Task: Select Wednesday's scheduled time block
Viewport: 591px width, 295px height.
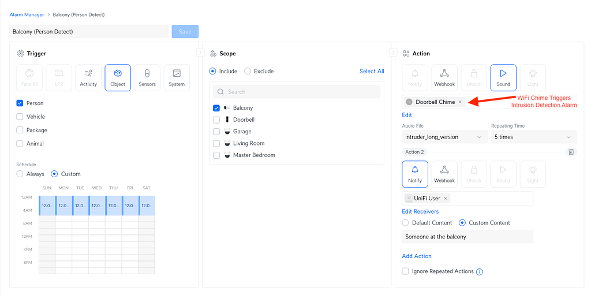Action: pyautogui.click(x=97, y=206)
